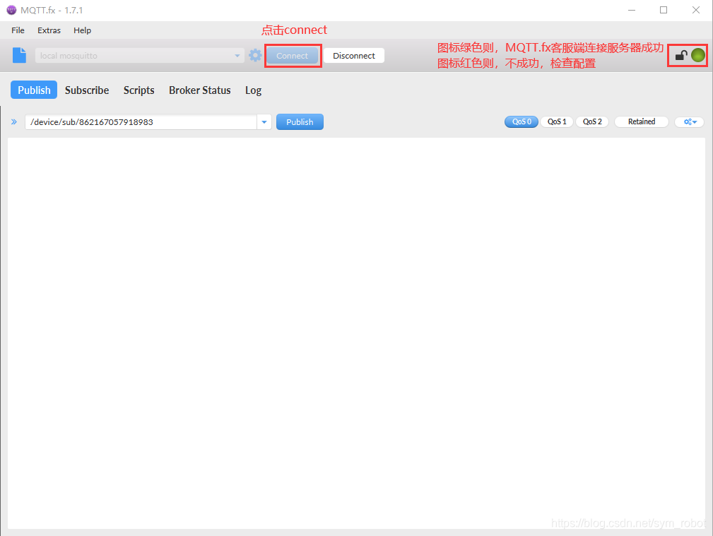
Task: Select QoS 1 level
Action: coord(557,122)
